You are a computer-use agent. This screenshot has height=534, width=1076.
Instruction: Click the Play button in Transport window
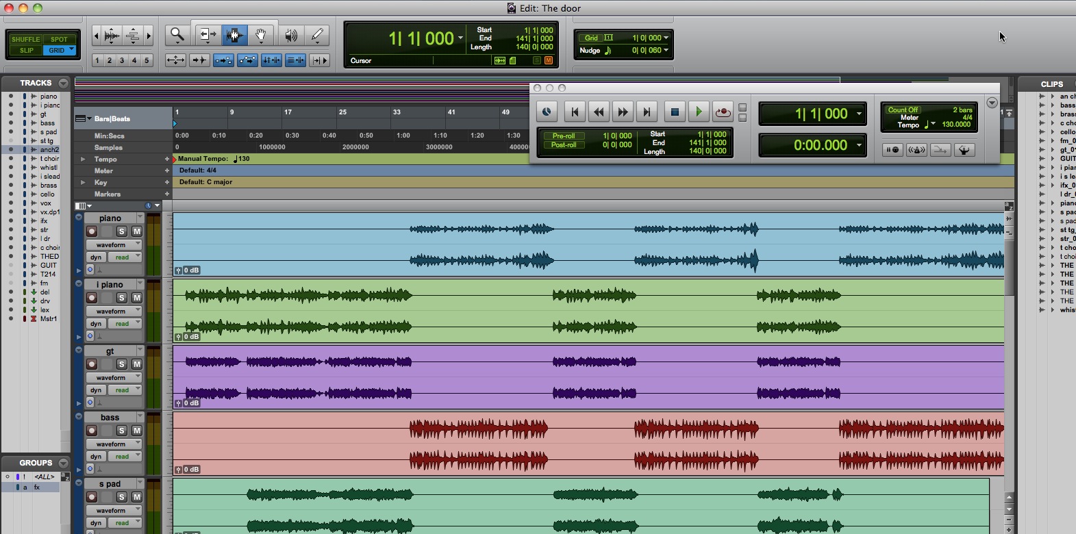[698, 112]
